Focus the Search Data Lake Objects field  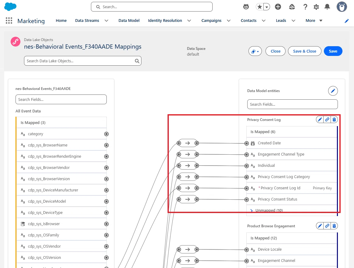[83, 61]
